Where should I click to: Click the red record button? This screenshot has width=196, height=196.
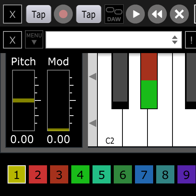coord(63,14)
